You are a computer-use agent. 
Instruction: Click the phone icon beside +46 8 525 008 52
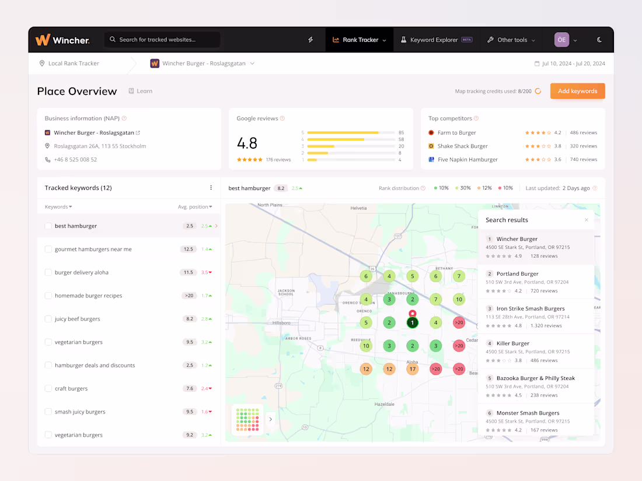(x=47, y=160)
